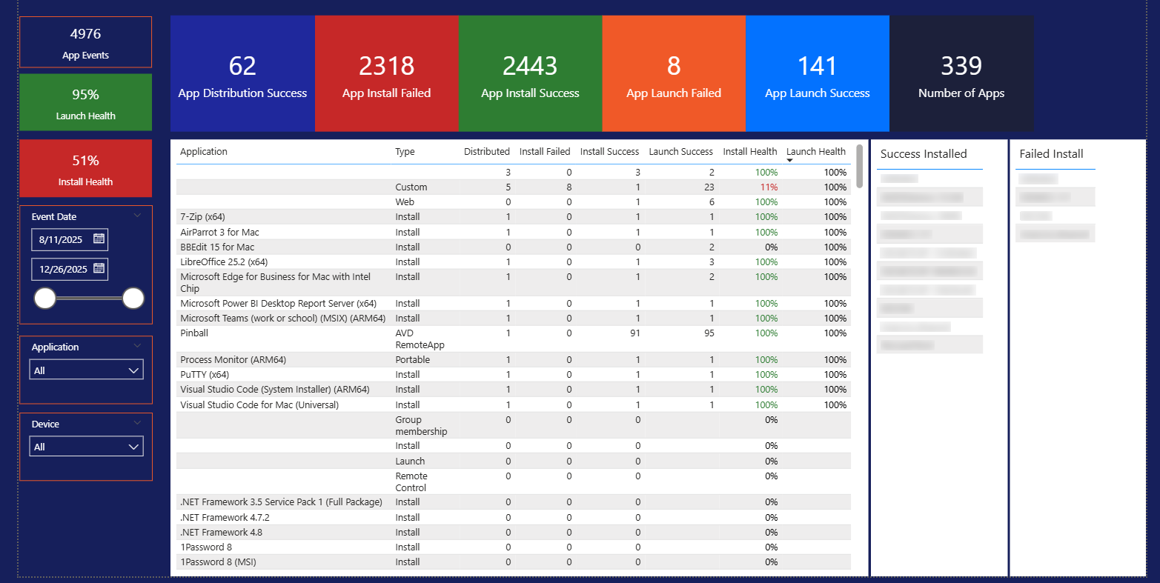Sort table by Application column header

pos(204,152)
